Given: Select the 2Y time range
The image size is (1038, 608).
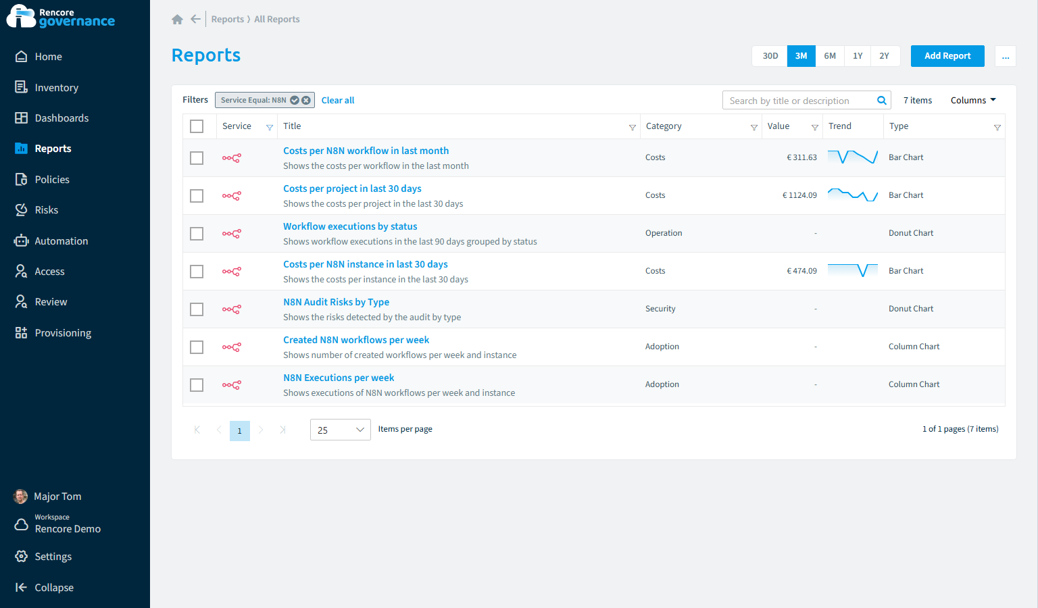Looking at the screenshot, I should click(x=885, y=56).
